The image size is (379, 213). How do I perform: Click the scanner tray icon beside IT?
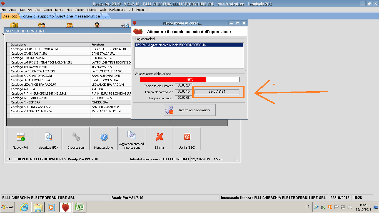[x=316, y=207]
